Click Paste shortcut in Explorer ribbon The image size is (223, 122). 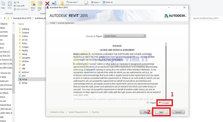[x=21, y=9]
